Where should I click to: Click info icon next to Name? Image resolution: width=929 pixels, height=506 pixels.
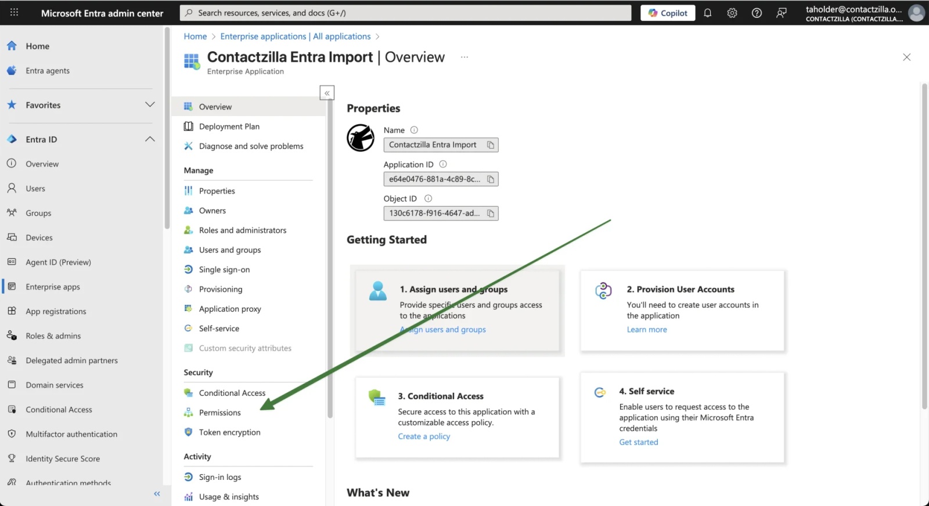coord(414,130)
